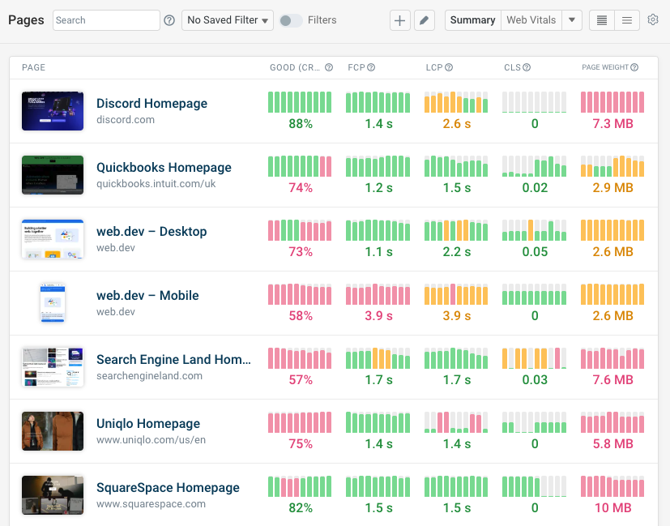Viewport: 670px width, 526px height.
Task: Open the No Saved Filter dropdown
Action: pyautogui.click(x=227, y=20)
